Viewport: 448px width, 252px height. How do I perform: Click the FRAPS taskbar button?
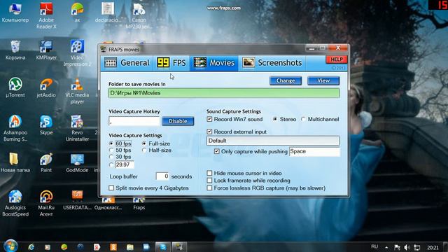pyautogui.click(x=179, y=247)
